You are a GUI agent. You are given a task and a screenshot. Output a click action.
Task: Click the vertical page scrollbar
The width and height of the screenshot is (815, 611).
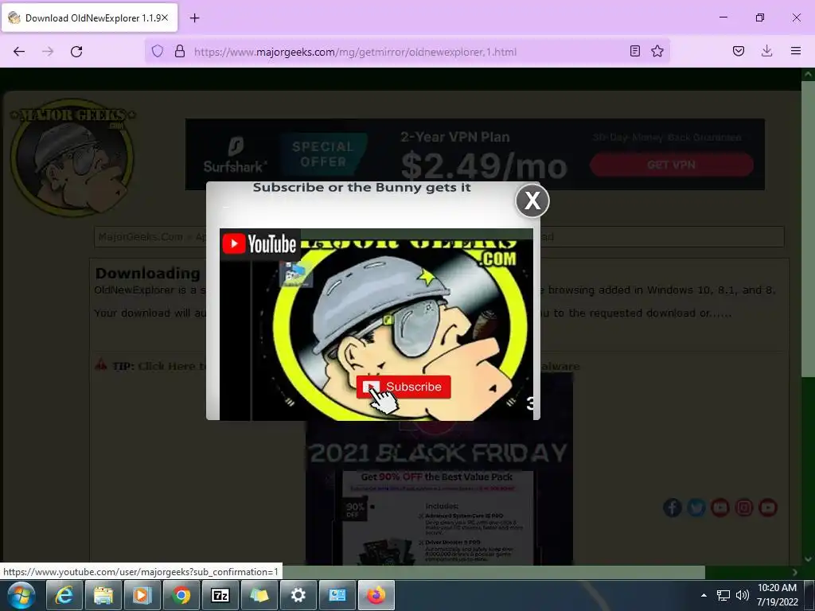808,230
